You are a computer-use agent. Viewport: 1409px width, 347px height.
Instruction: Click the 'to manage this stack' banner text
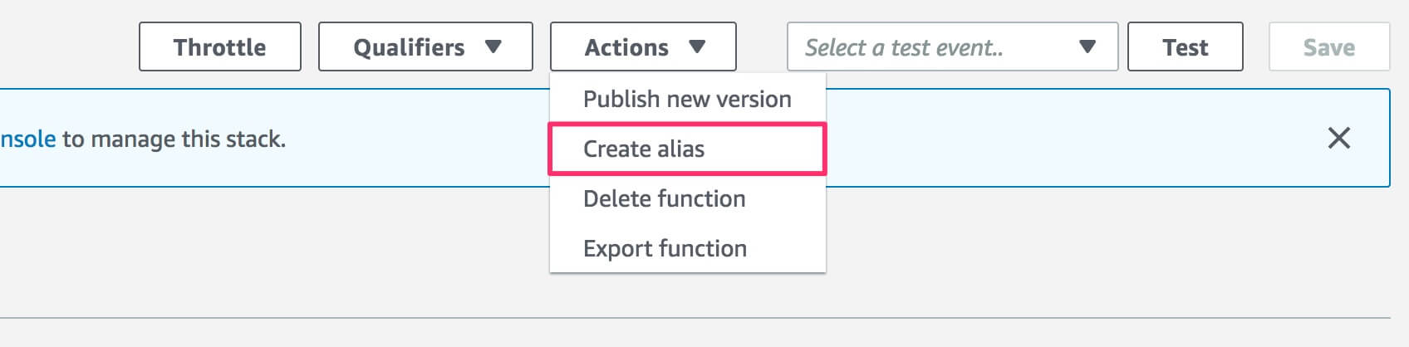(174, 139)
